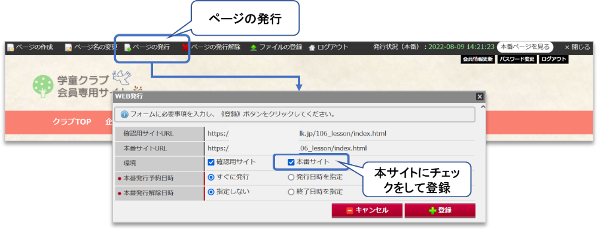Viewport: 598px width, 230px height.
Task: Click the キャンセル button
Action: tap(367, 210)
